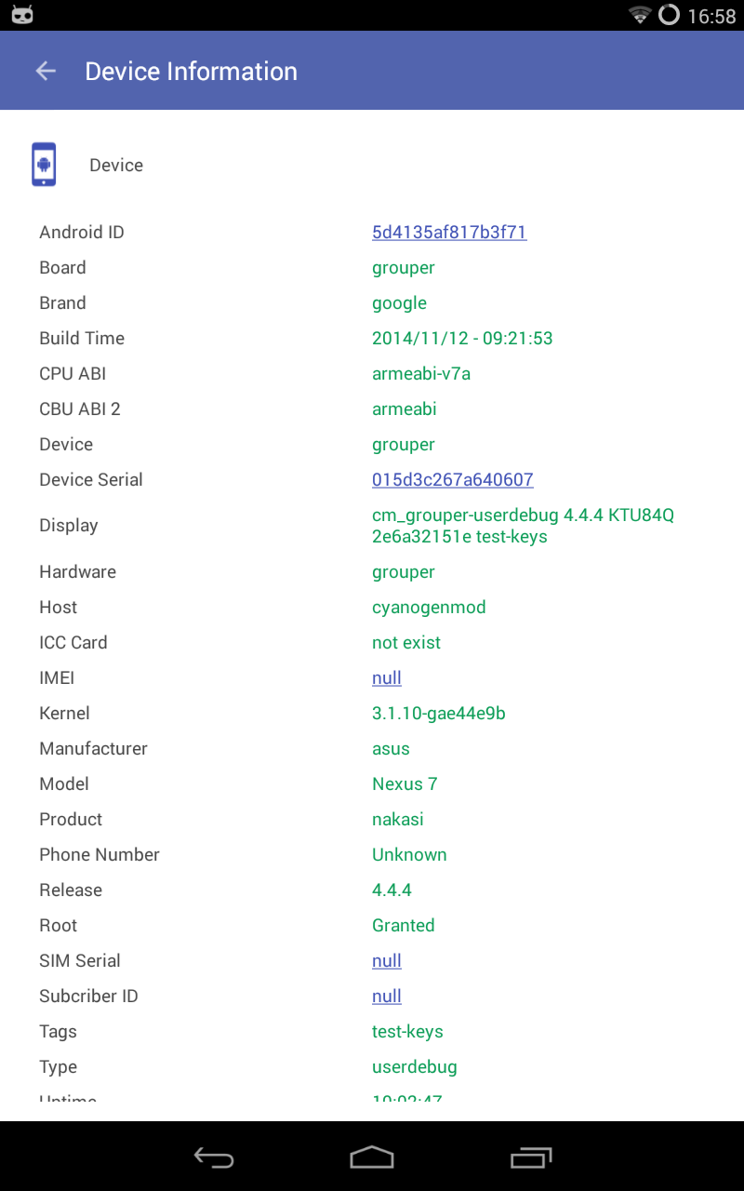Open the Android ID link
Image resolution: width=744 pixels, height=1191 pixels.
449,232
